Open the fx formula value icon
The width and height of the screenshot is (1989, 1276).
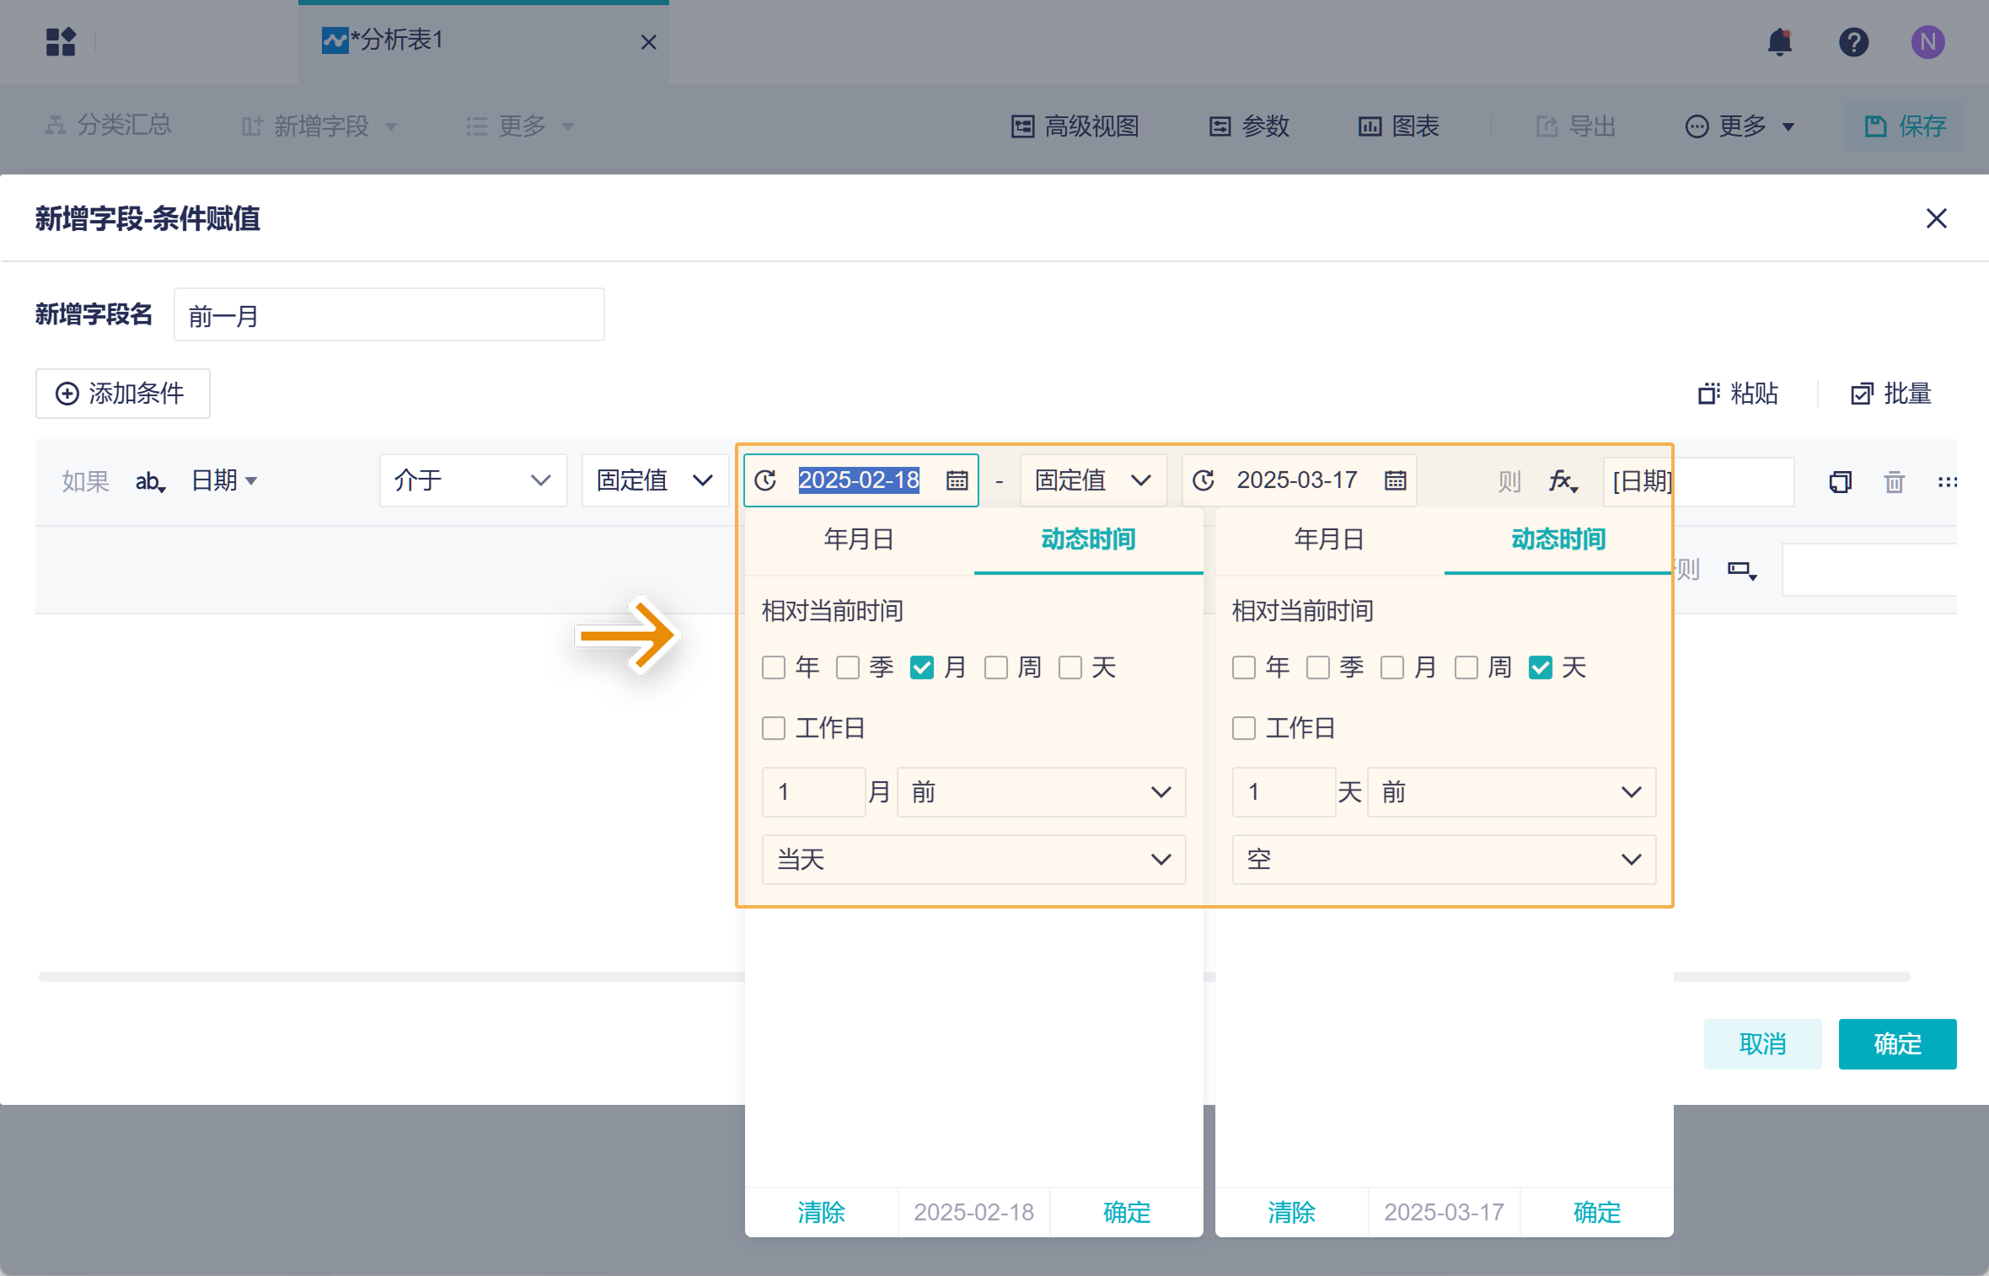pyautogui.click(x=1563, y=481)
